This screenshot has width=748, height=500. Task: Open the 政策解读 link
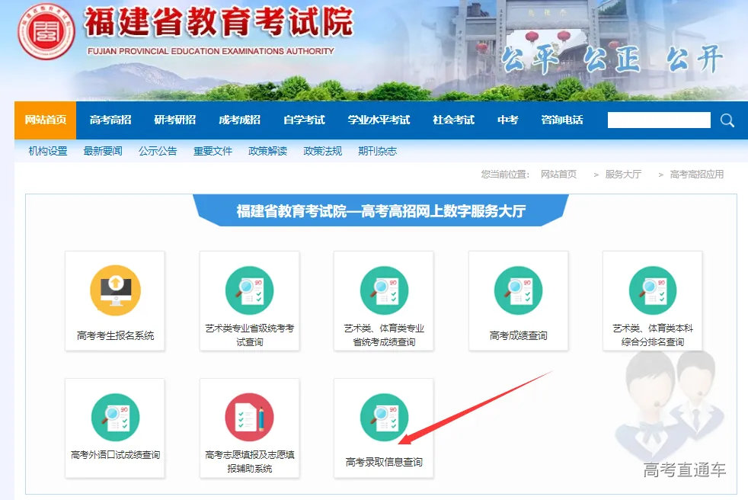pos(266,151)
